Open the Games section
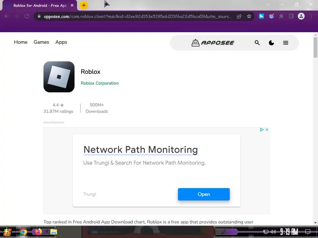Screen dimensions: 318x238 (x=41, y=42)
